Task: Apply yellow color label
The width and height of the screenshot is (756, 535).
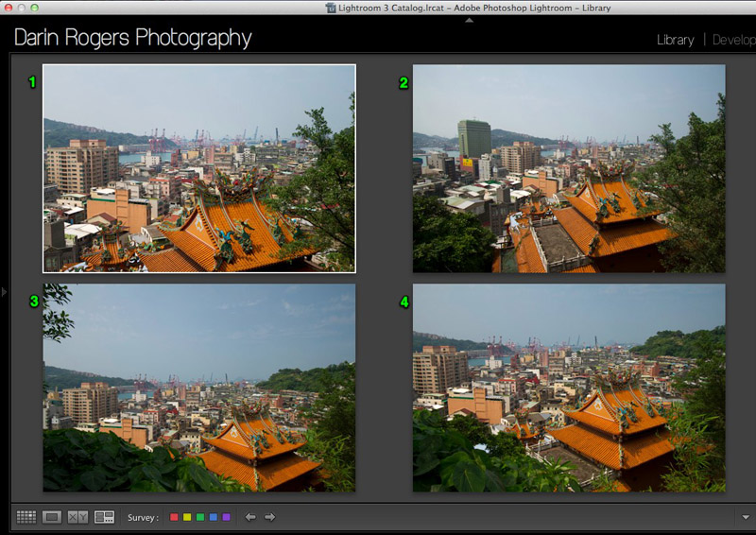Action: 187,517
